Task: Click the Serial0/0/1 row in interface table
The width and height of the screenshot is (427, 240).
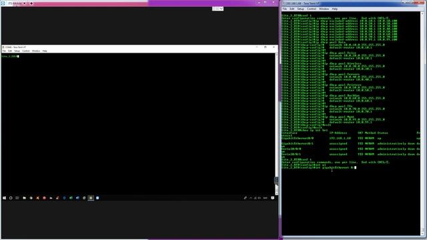Action: coord(351,154)
